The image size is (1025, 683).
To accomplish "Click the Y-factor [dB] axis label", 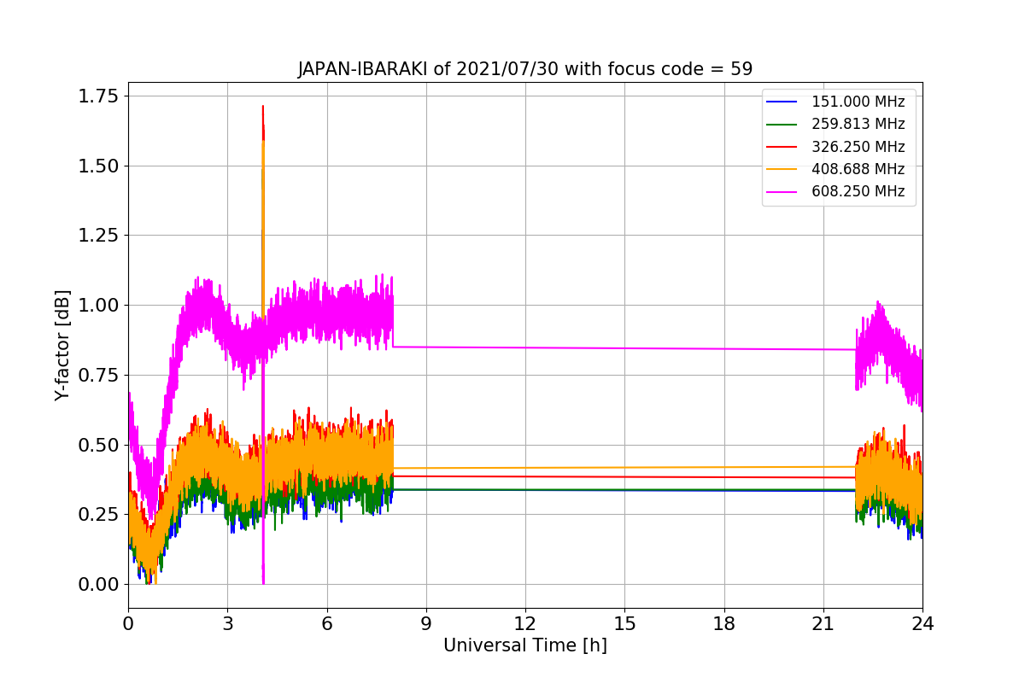I will coord(61,345).
